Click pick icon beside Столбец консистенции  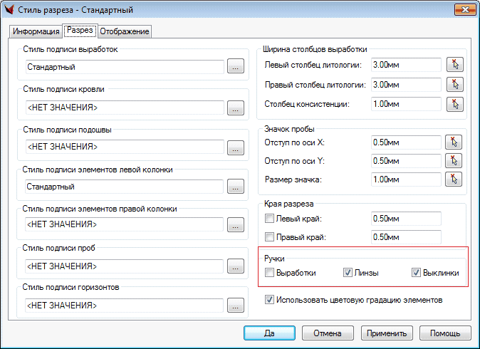(x=454, y=105)
